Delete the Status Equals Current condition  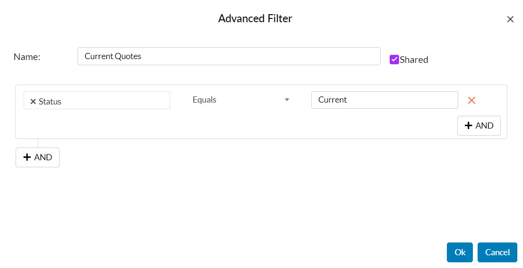[471, 100]
